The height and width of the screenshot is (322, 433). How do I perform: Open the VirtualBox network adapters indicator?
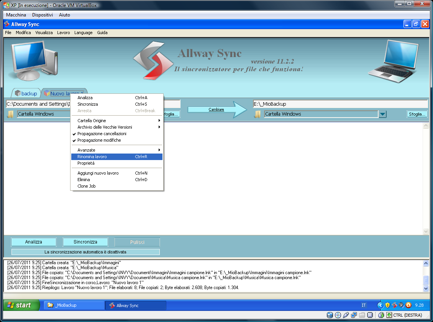(354, 315)
